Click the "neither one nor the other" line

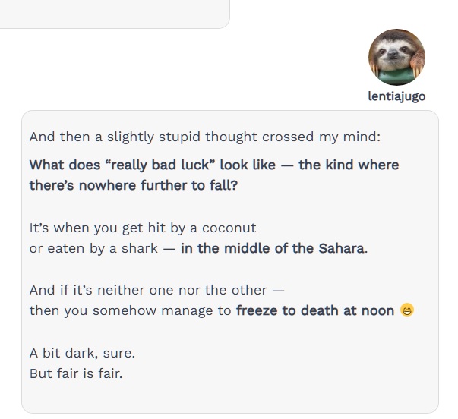pos(156,290)
